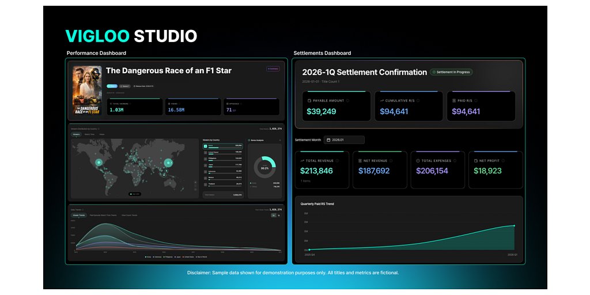
Task: Select United States row in country list
Action: (x=223, y=153)
